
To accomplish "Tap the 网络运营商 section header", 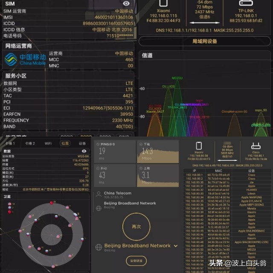I will [18, 46].
